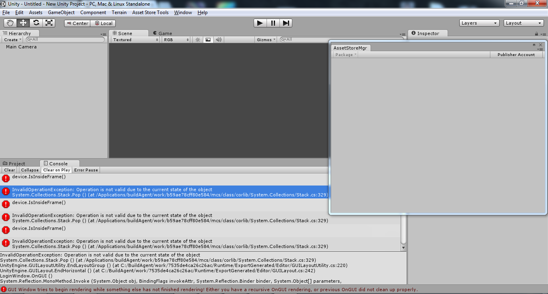Open the Window menu
This screenshot has width=548, height=294.
[x=183, y=13]
